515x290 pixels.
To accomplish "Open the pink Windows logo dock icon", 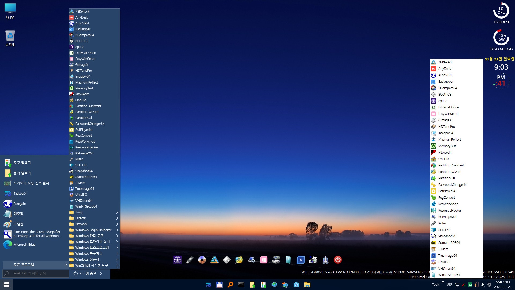I will 264,260.
